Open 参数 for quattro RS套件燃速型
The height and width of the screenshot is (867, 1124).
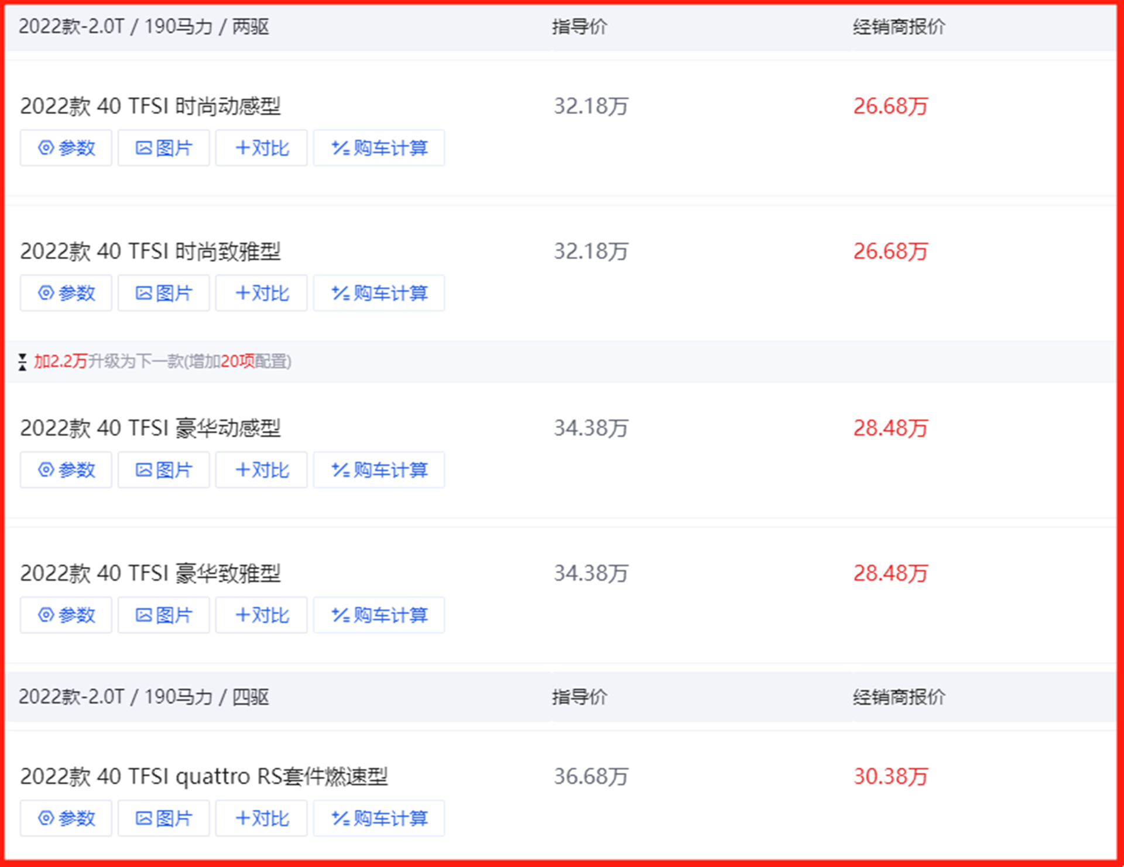[66, 818]
